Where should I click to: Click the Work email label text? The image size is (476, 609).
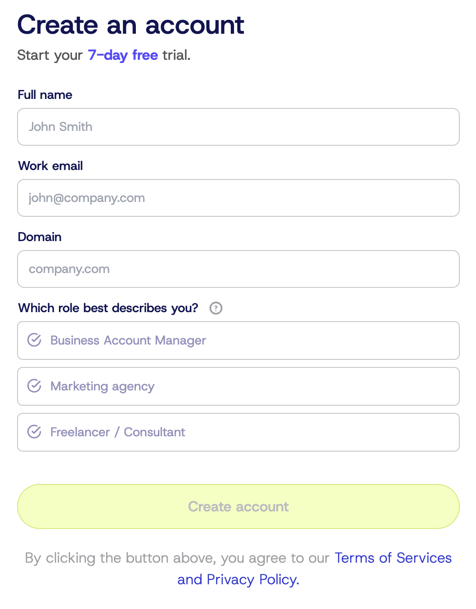pyautogui.click(x=50, y=166)
